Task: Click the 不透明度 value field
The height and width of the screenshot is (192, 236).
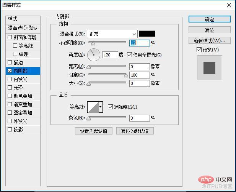Action: click(x=140, y=43)
